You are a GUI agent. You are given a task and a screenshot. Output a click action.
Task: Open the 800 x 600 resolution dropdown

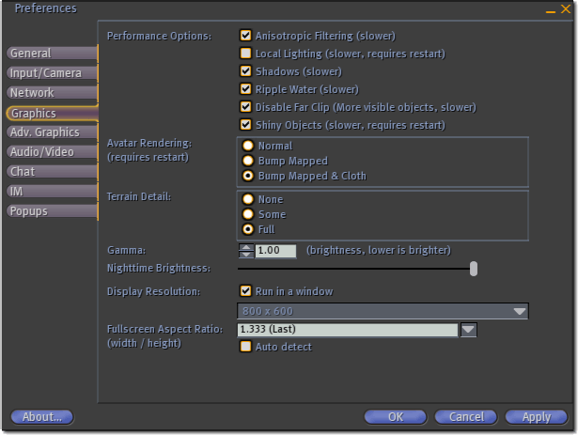[383, 311]
